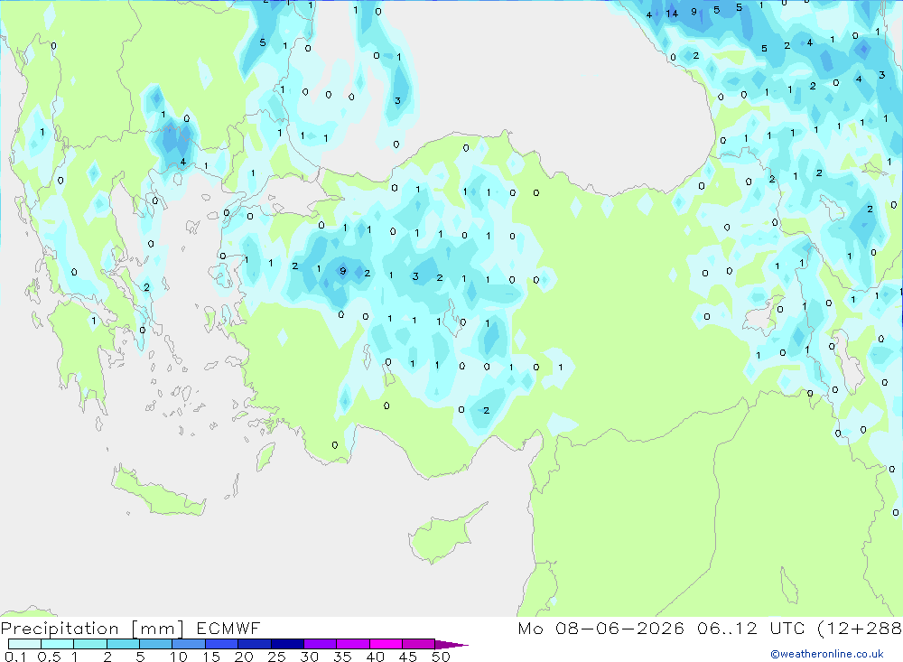
Task: Click the '35' legend scale label
Action: click(x=342, y=657)
